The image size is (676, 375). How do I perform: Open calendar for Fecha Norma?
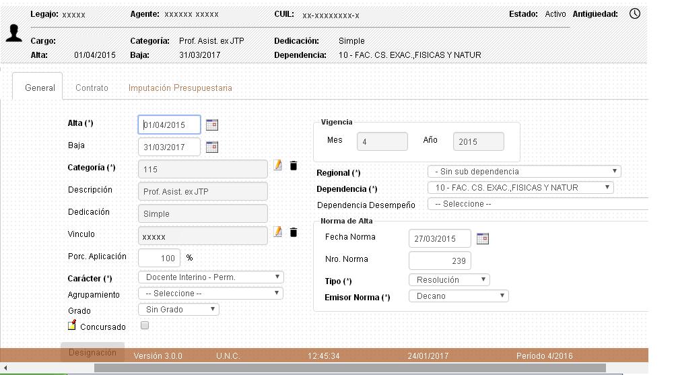tap(482, 238)
